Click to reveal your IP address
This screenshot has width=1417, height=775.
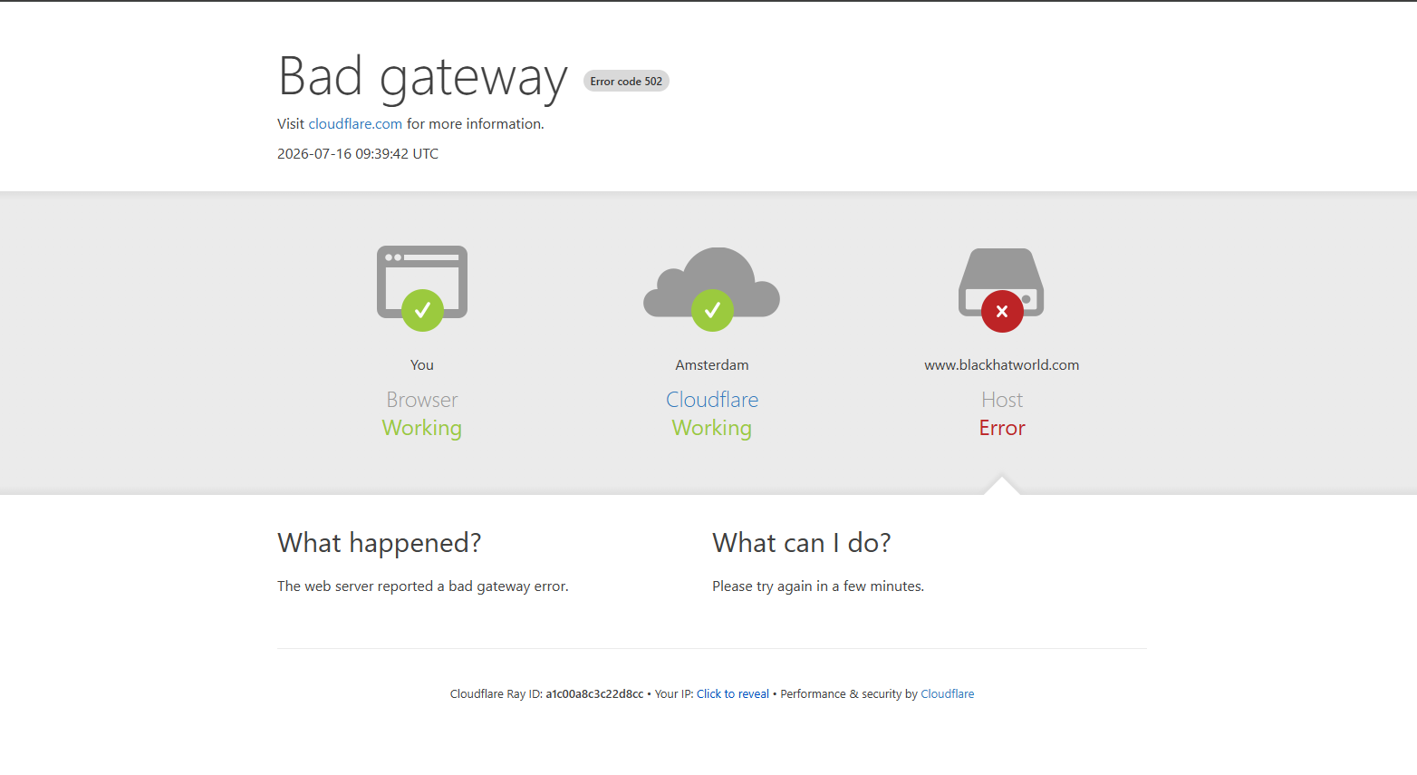click(733, 694)
